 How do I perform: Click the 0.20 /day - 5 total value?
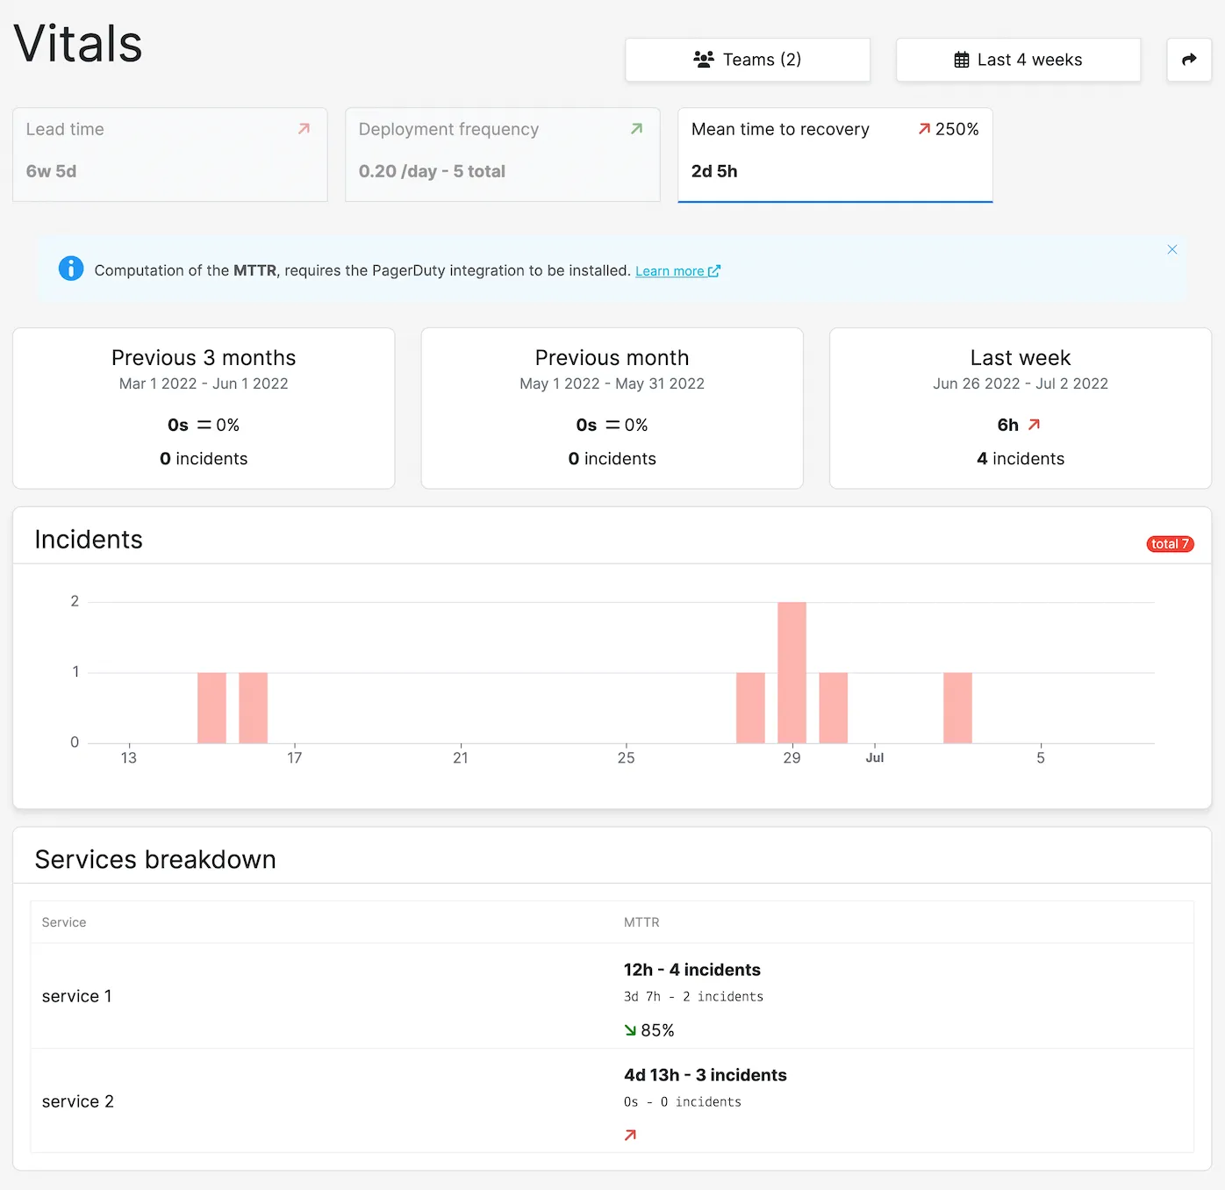point(432,171)
